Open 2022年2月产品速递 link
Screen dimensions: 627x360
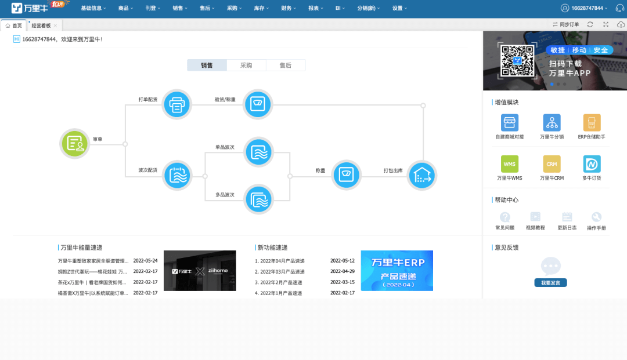(x=279, y=282)
